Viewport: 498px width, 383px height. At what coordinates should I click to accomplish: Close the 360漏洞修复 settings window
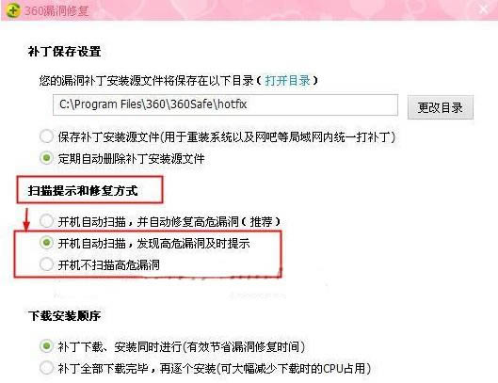484,9
